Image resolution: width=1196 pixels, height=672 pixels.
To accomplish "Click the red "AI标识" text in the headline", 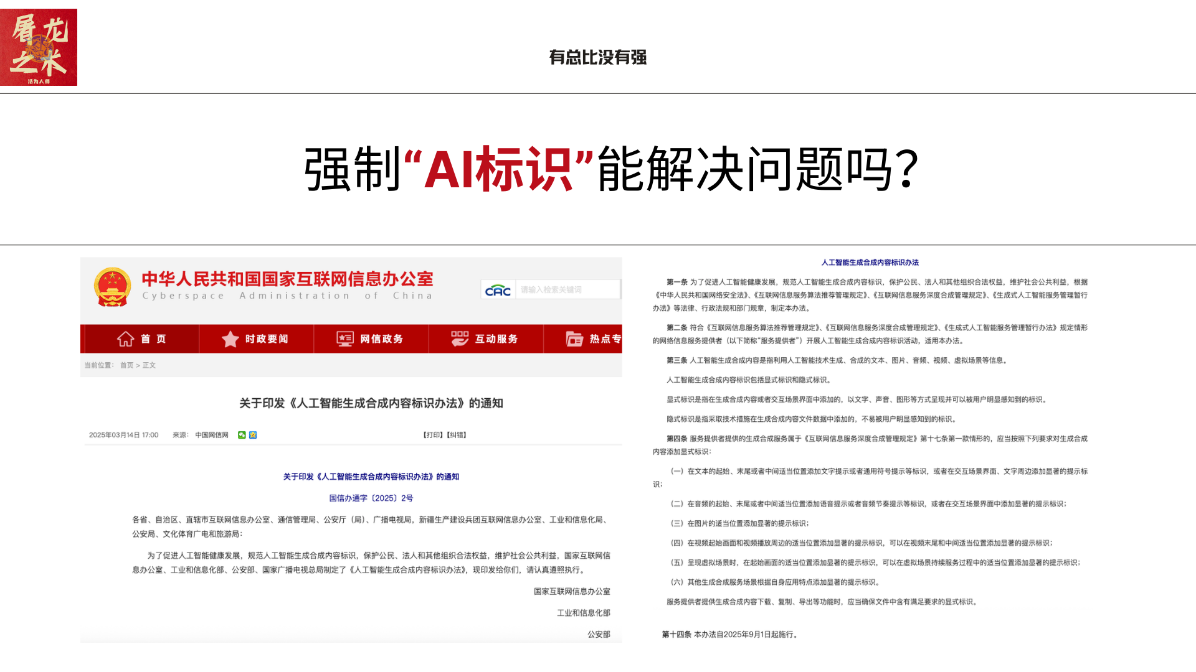I will tap(498, 169).
